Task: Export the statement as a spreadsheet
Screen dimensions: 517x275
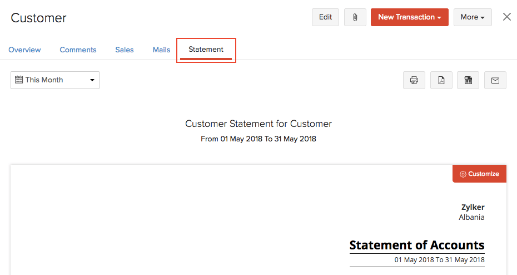Action: pyautogui.click(x=468, y=80)
